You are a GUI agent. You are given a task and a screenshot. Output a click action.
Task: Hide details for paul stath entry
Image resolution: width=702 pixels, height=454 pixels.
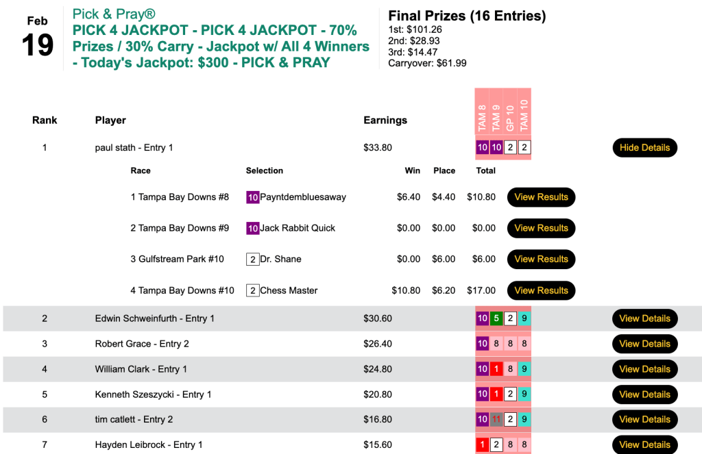coord(644,148)
